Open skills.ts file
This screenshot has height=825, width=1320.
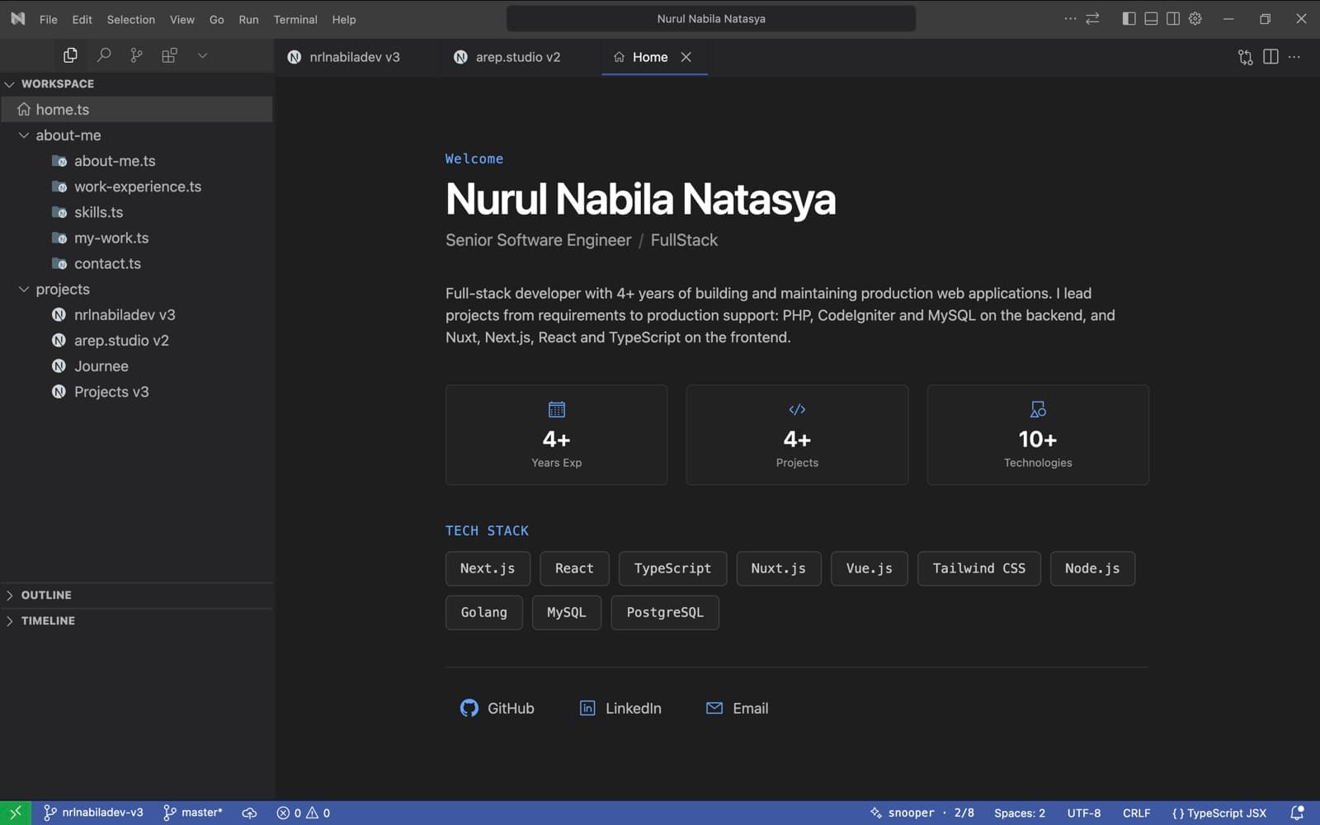(x=136, y=212)
